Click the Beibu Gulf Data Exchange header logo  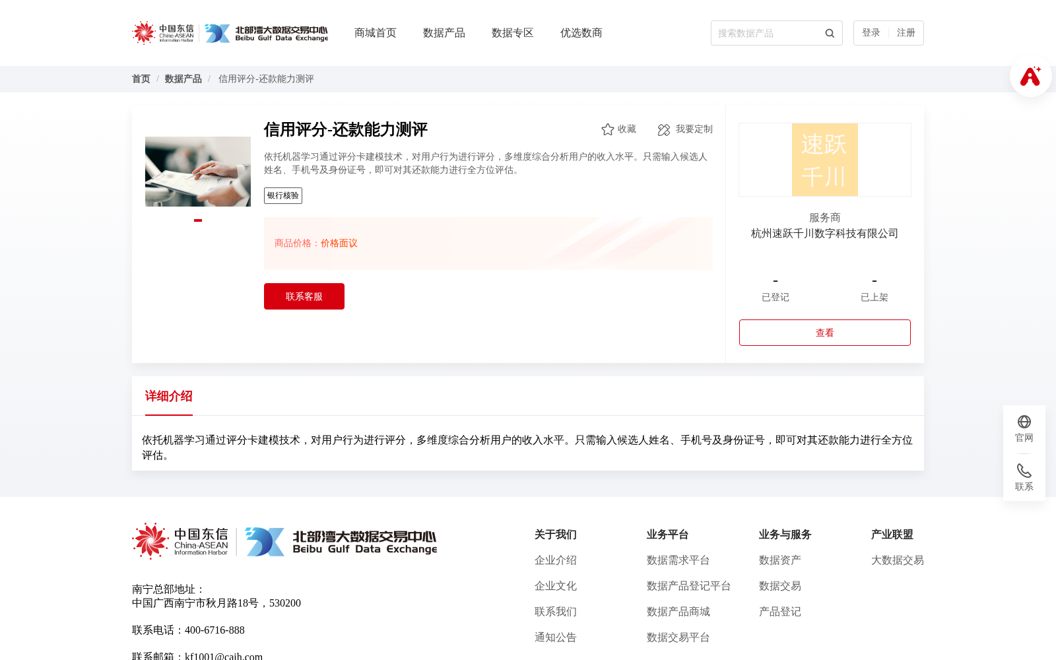[266, 33]
